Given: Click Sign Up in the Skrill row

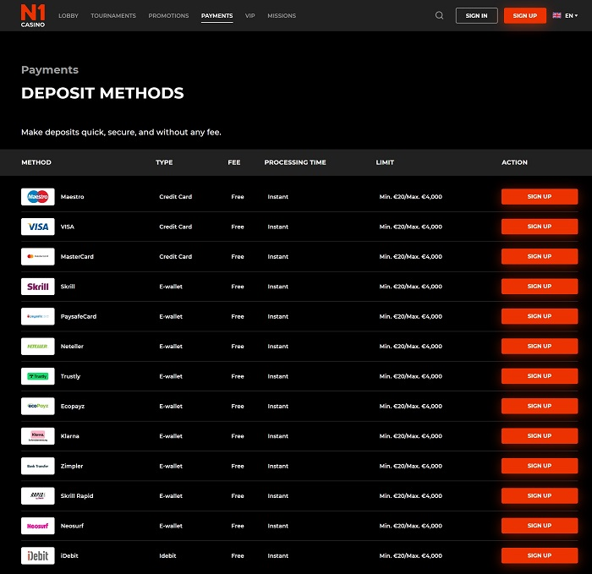Looking at the screenshot, I should click(x=540, y=286).
